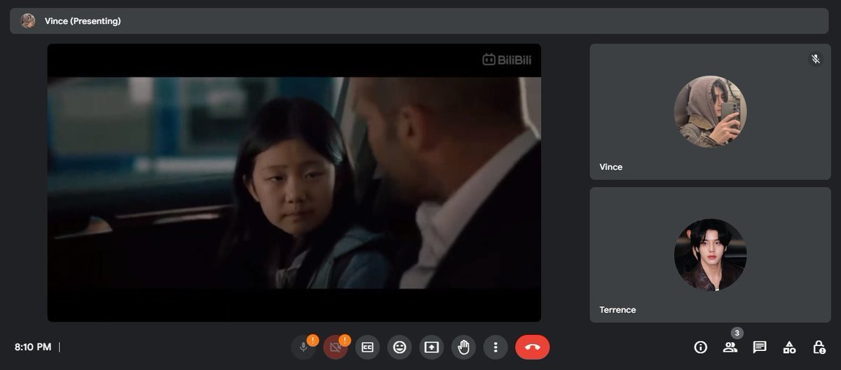Click the Vince name label
Screen dimensions: 841x370
[611, 167]
